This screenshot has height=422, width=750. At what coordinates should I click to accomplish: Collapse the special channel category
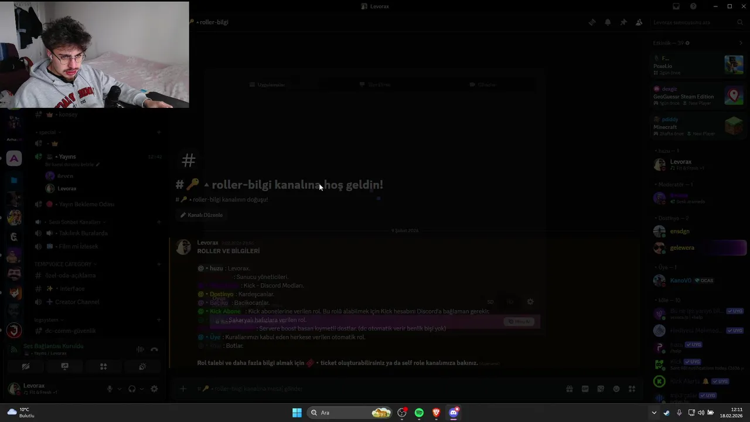[x=47, y=132]
